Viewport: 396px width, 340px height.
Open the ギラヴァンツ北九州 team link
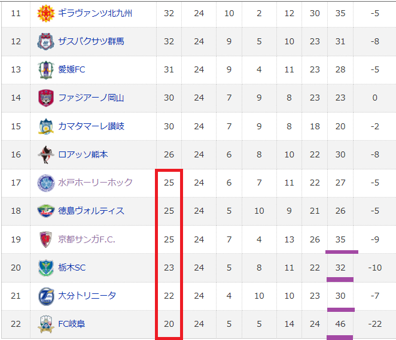tap(95, 13)
